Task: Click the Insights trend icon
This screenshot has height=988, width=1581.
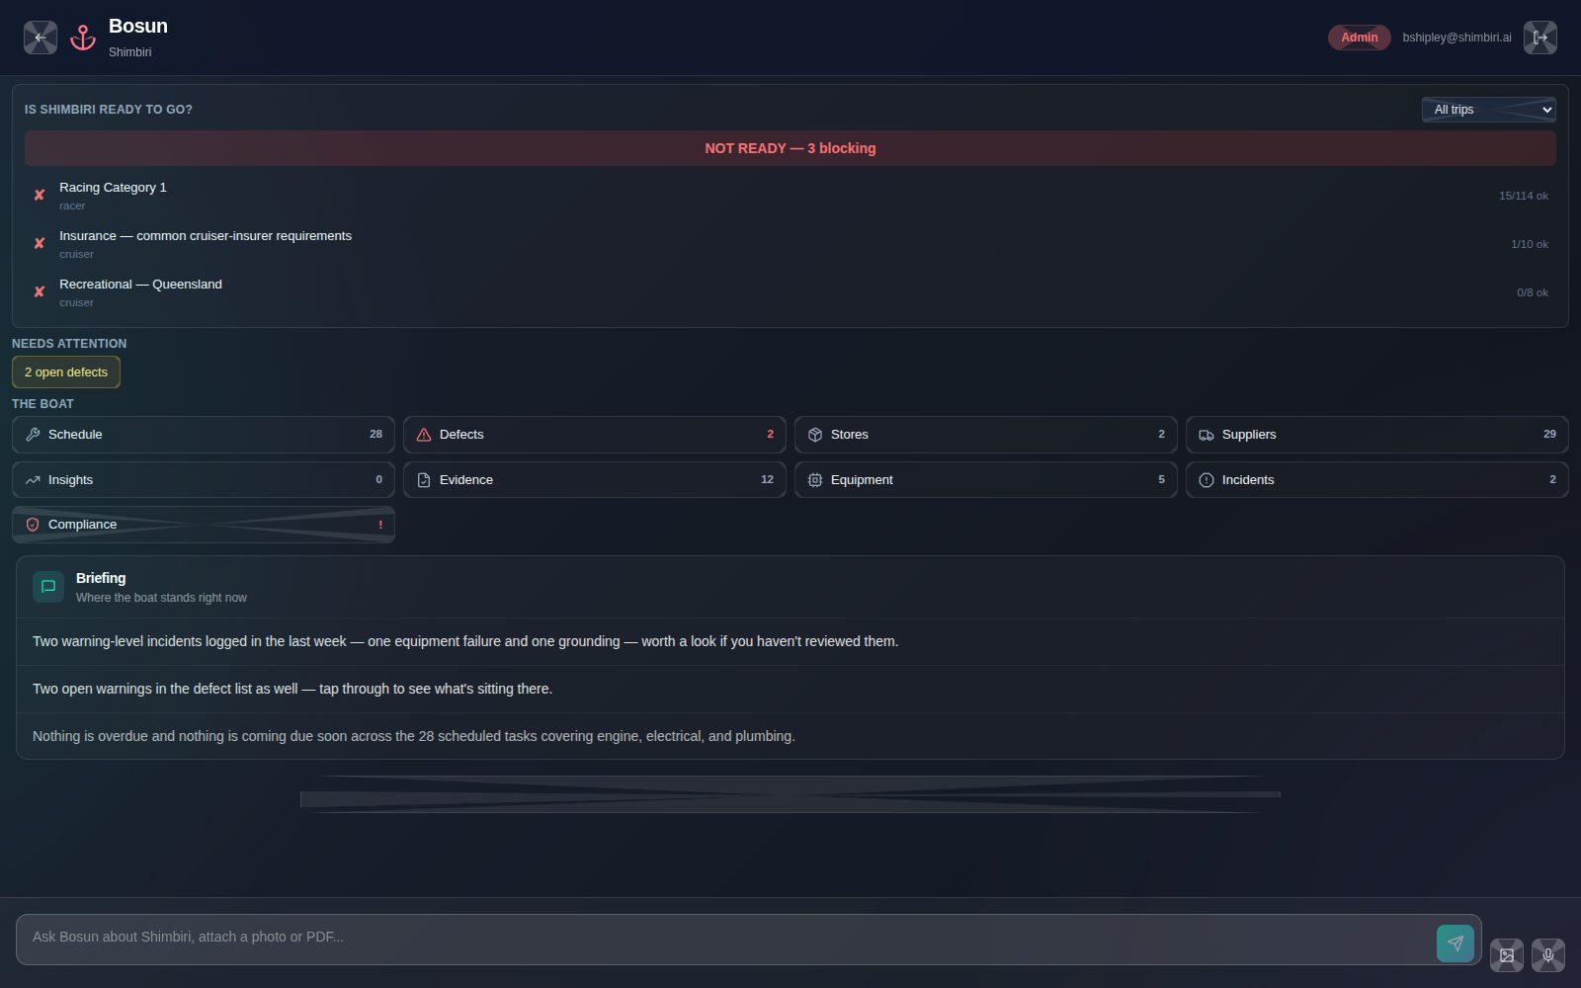Action: [33, 480]
